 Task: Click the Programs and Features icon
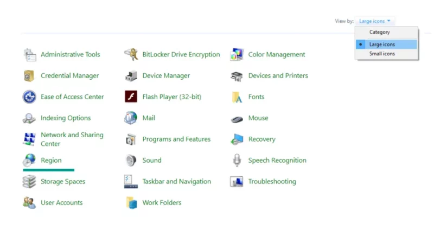[131, 139]
